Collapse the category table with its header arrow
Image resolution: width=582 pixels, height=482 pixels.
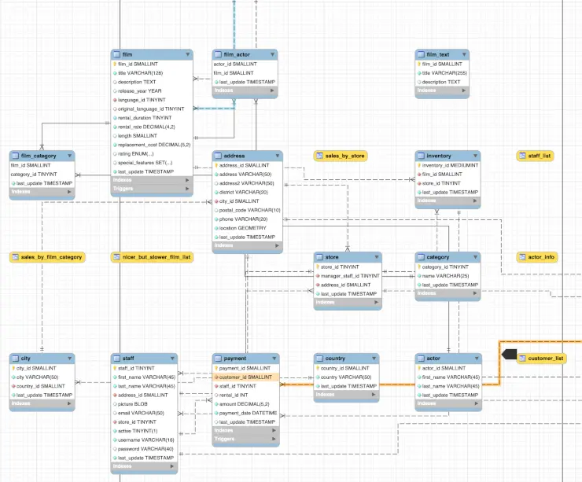[x=474, y=257]
